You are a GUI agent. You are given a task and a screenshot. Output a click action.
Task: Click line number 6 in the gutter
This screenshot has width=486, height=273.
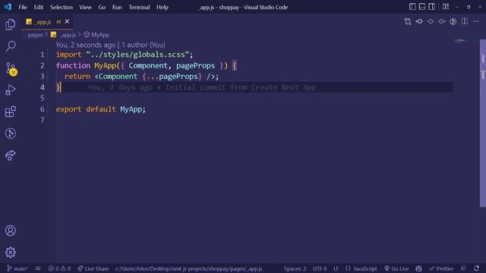point(43,109)
